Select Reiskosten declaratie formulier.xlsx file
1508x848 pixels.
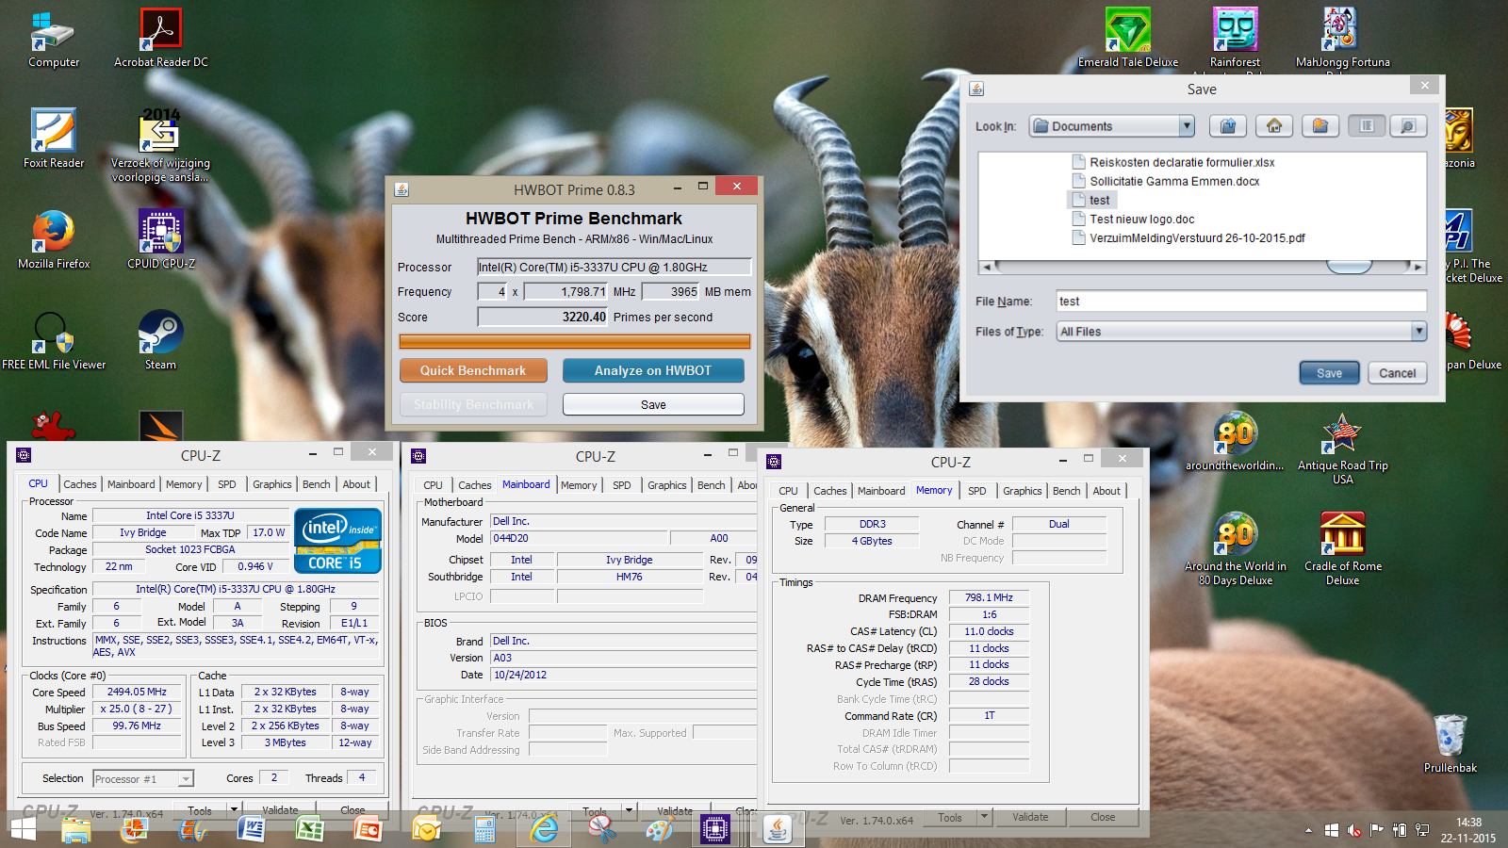[1172, 162]
